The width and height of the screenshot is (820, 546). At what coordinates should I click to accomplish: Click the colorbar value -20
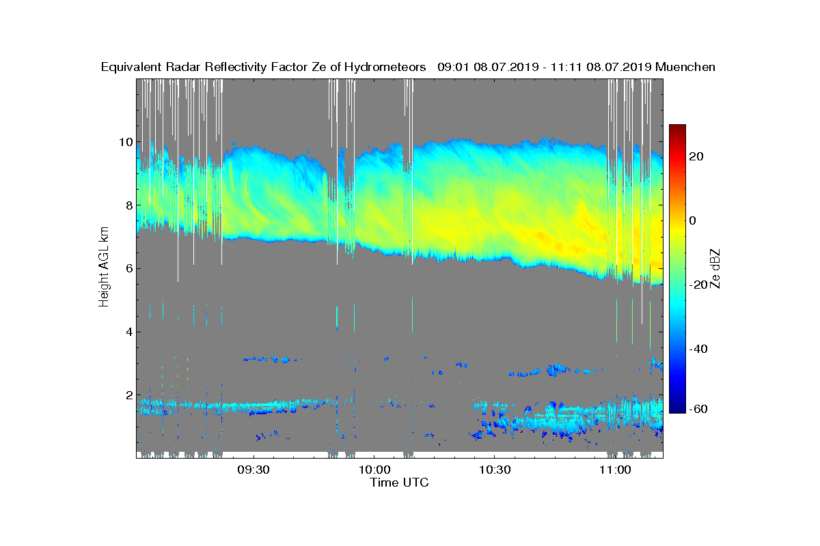[x=699, y=285]
